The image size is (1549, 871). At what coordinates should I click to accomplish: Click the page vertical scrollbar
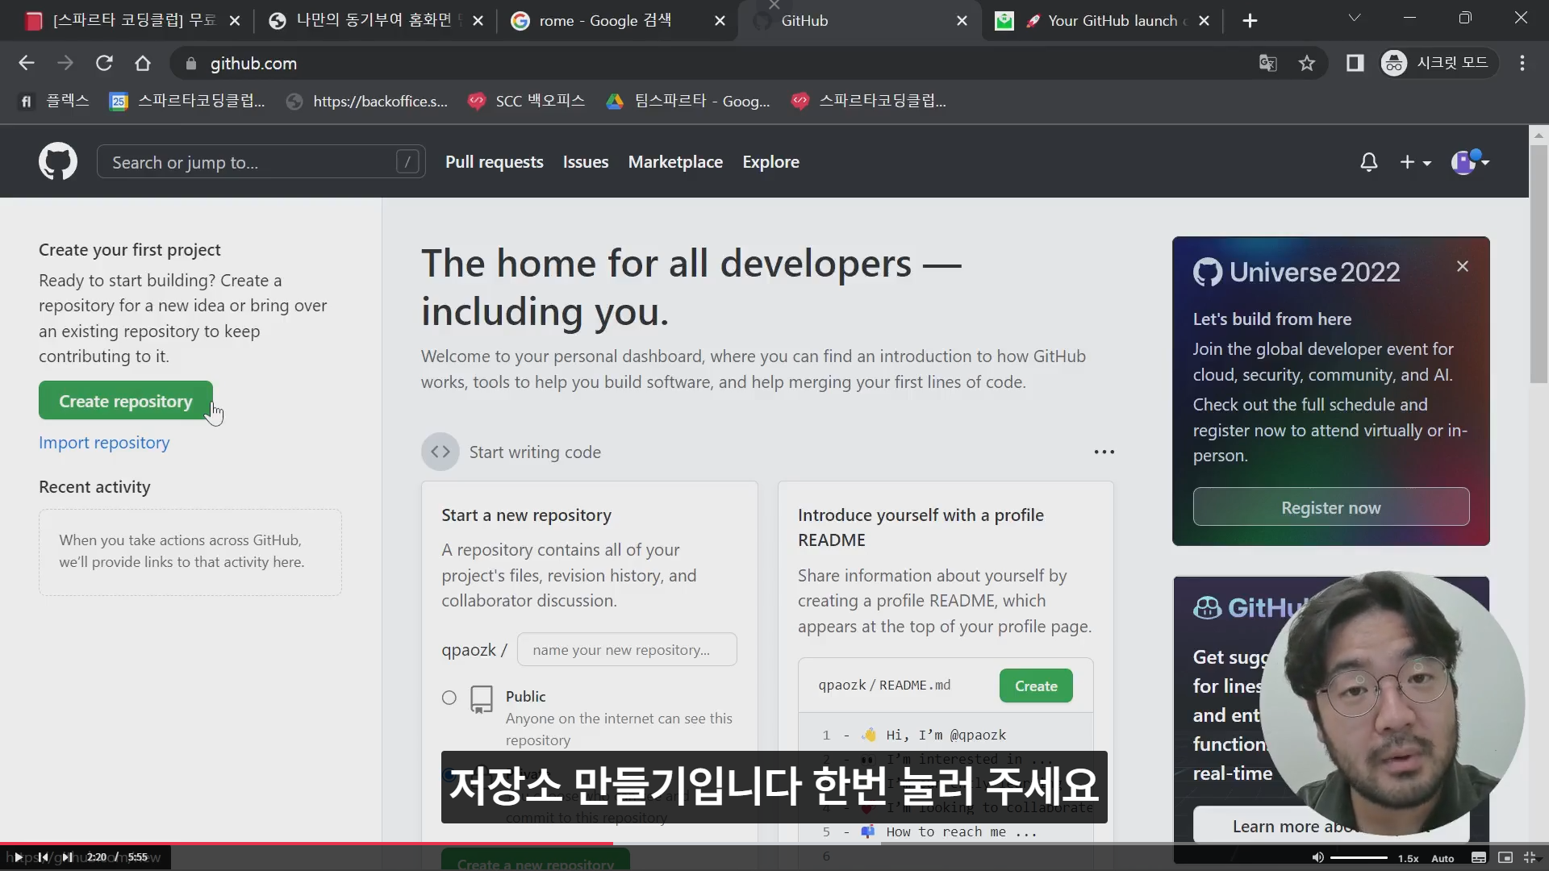point(1539,264)
